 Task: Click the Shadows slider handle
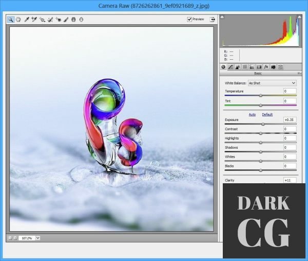pyautogui.click(x=260, y=152)
